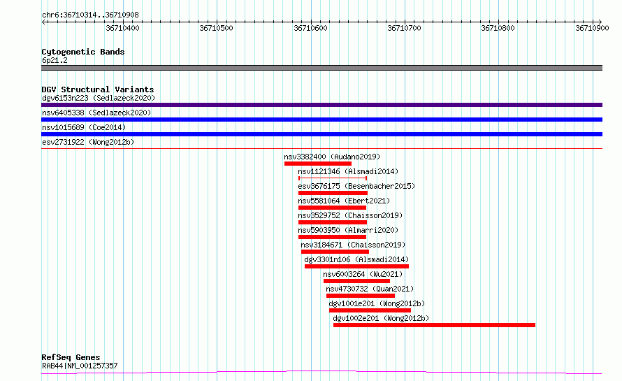Click the 6p21.2 band label
The width and height of the screenshot is (622, 381).
pos(55,60)
